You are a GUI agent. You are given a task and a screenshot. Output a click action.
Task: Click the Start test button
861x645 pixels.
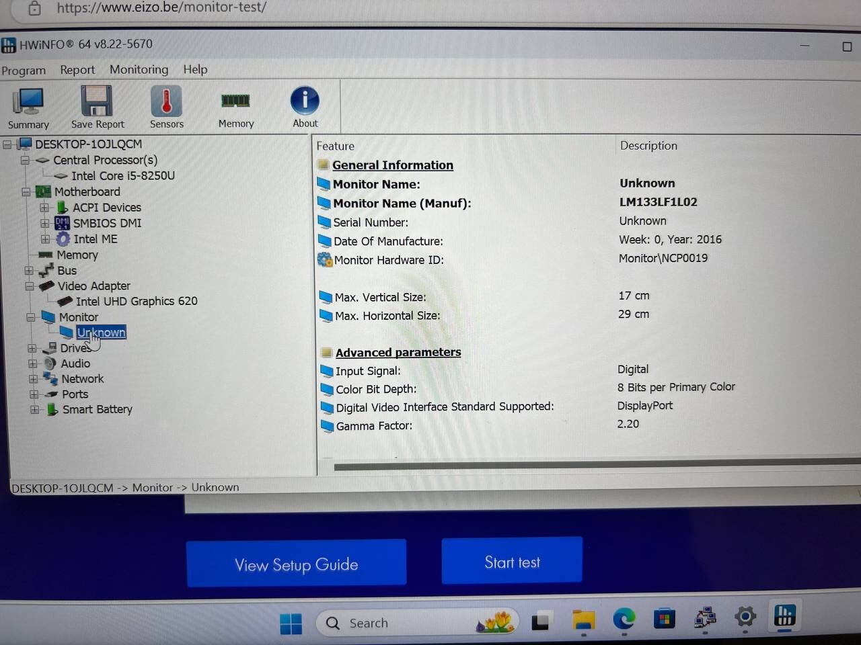coord(512,561)
